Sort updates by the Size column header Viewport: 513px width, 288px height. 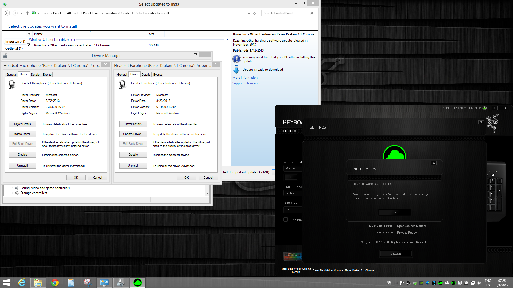(x=156, y=34)
